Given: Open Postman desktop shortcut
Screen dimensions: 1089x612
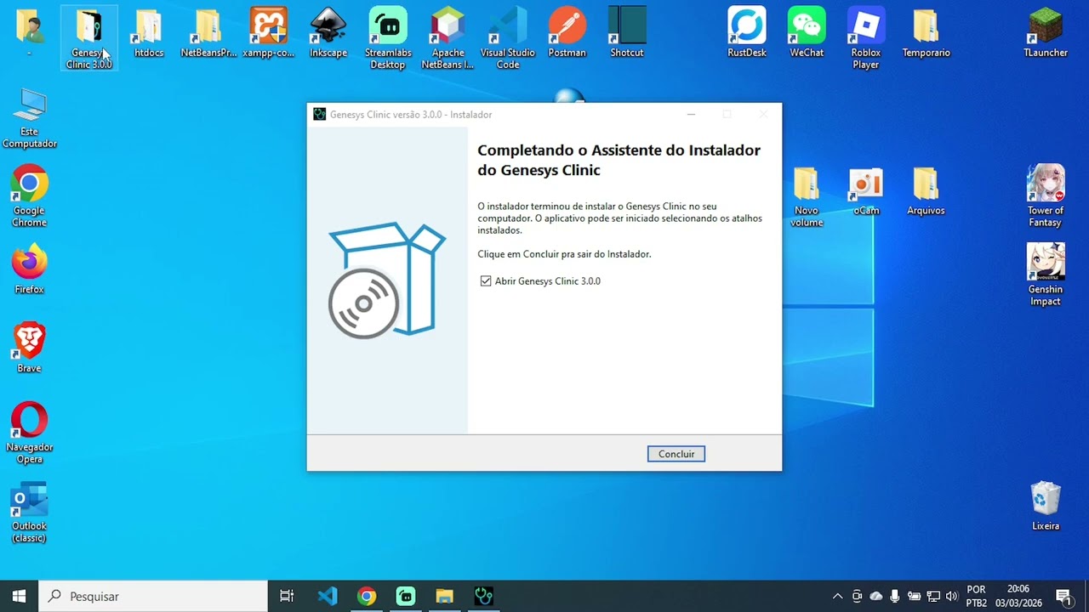Looking at the screenshot, I should [x=567, y=34].
